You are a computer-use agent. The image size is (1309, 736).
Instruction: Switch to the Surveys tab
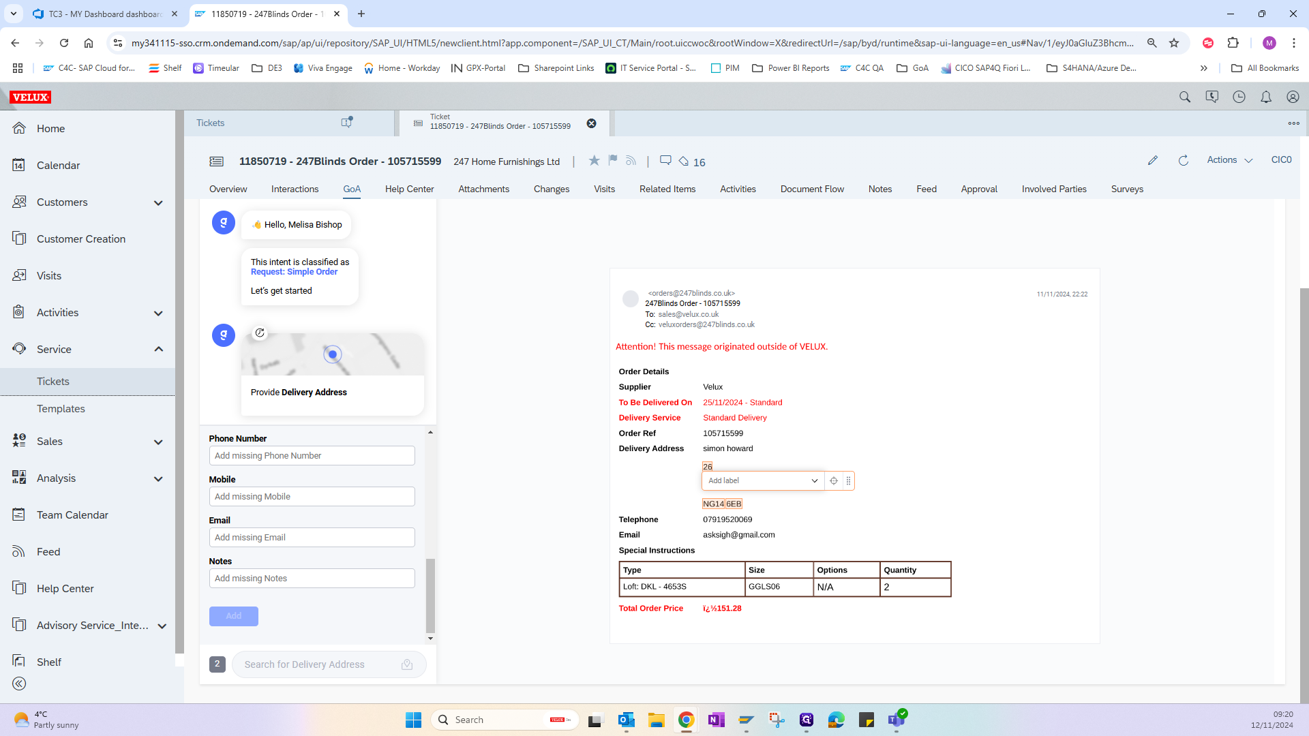1127,189
